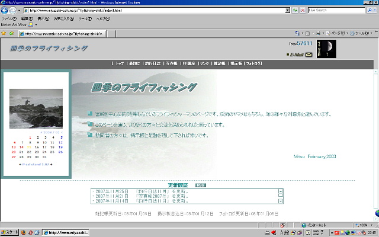Expand the Home button dropdown arrow
This screenshot has width=379, height=237.
[x=303, y=33]
